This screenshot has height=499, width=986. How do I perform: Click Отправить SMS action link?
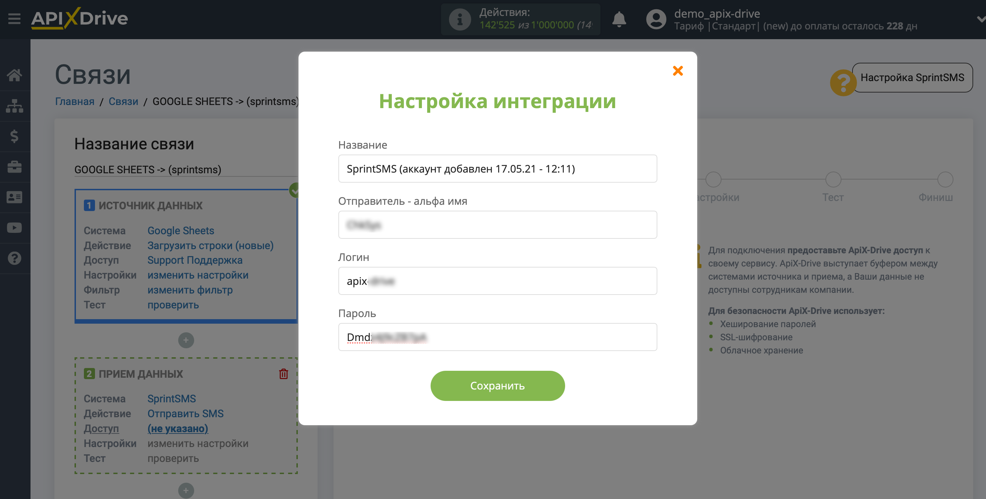[x=185, y=414]
